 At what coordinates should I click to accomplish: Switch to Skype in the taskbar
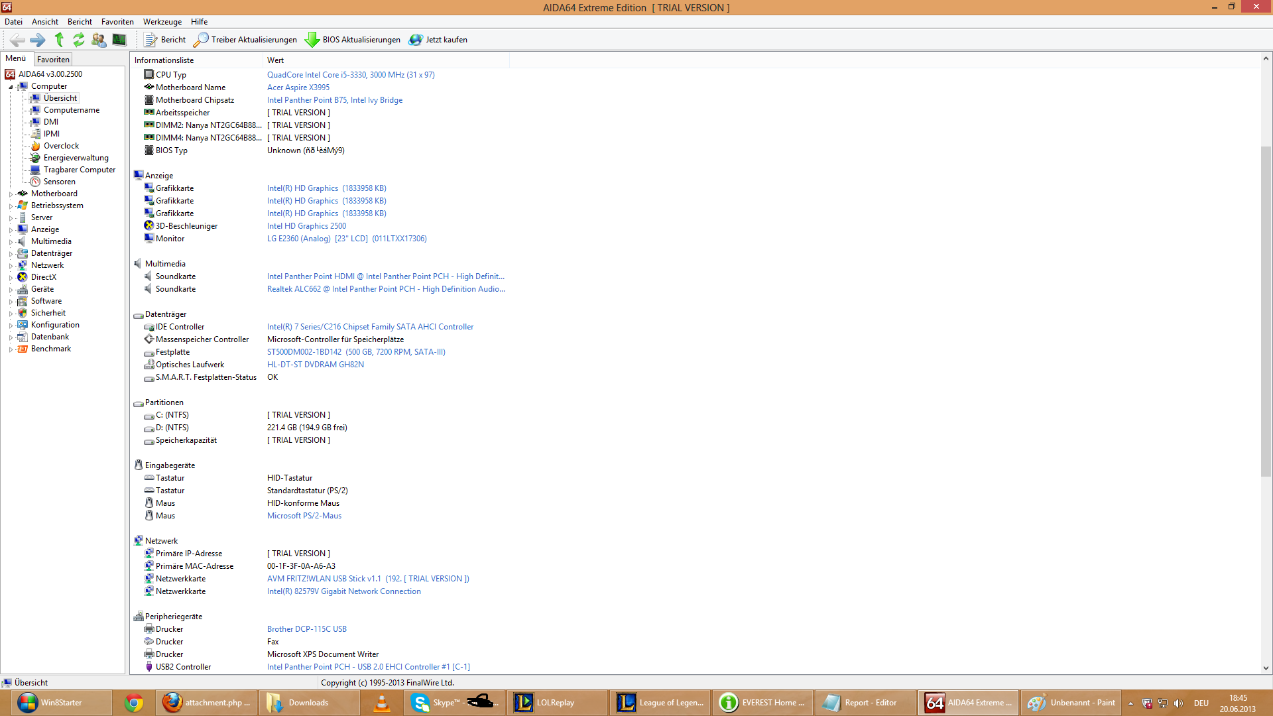pyautogui.click(x=454, y=703)
